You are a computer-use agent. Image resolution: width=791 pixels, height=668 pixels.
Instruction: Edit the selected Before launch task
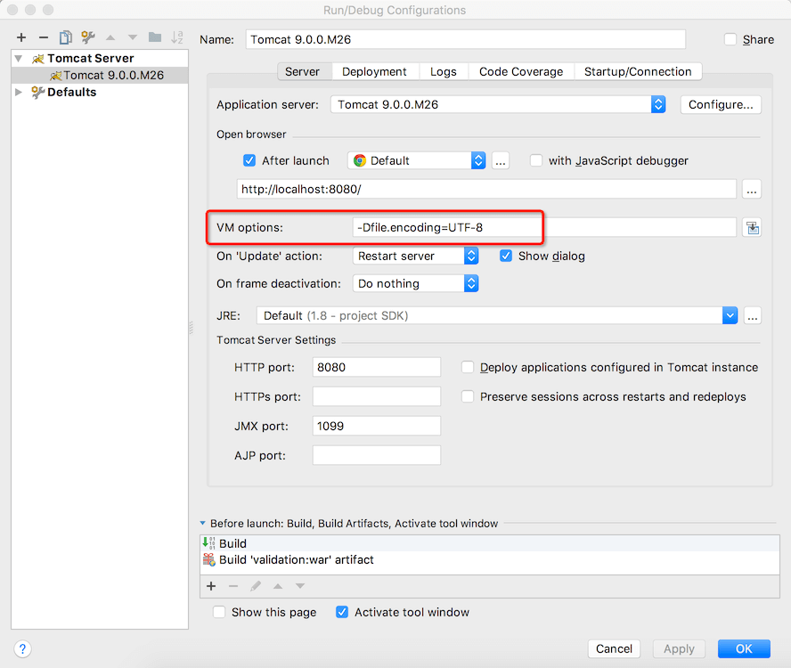click(256, 586)
